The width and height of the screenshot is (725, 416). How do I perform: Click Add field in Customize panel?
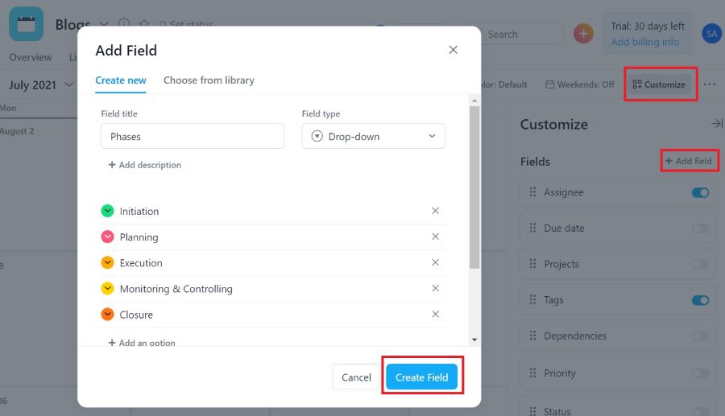tap(689, 161)
